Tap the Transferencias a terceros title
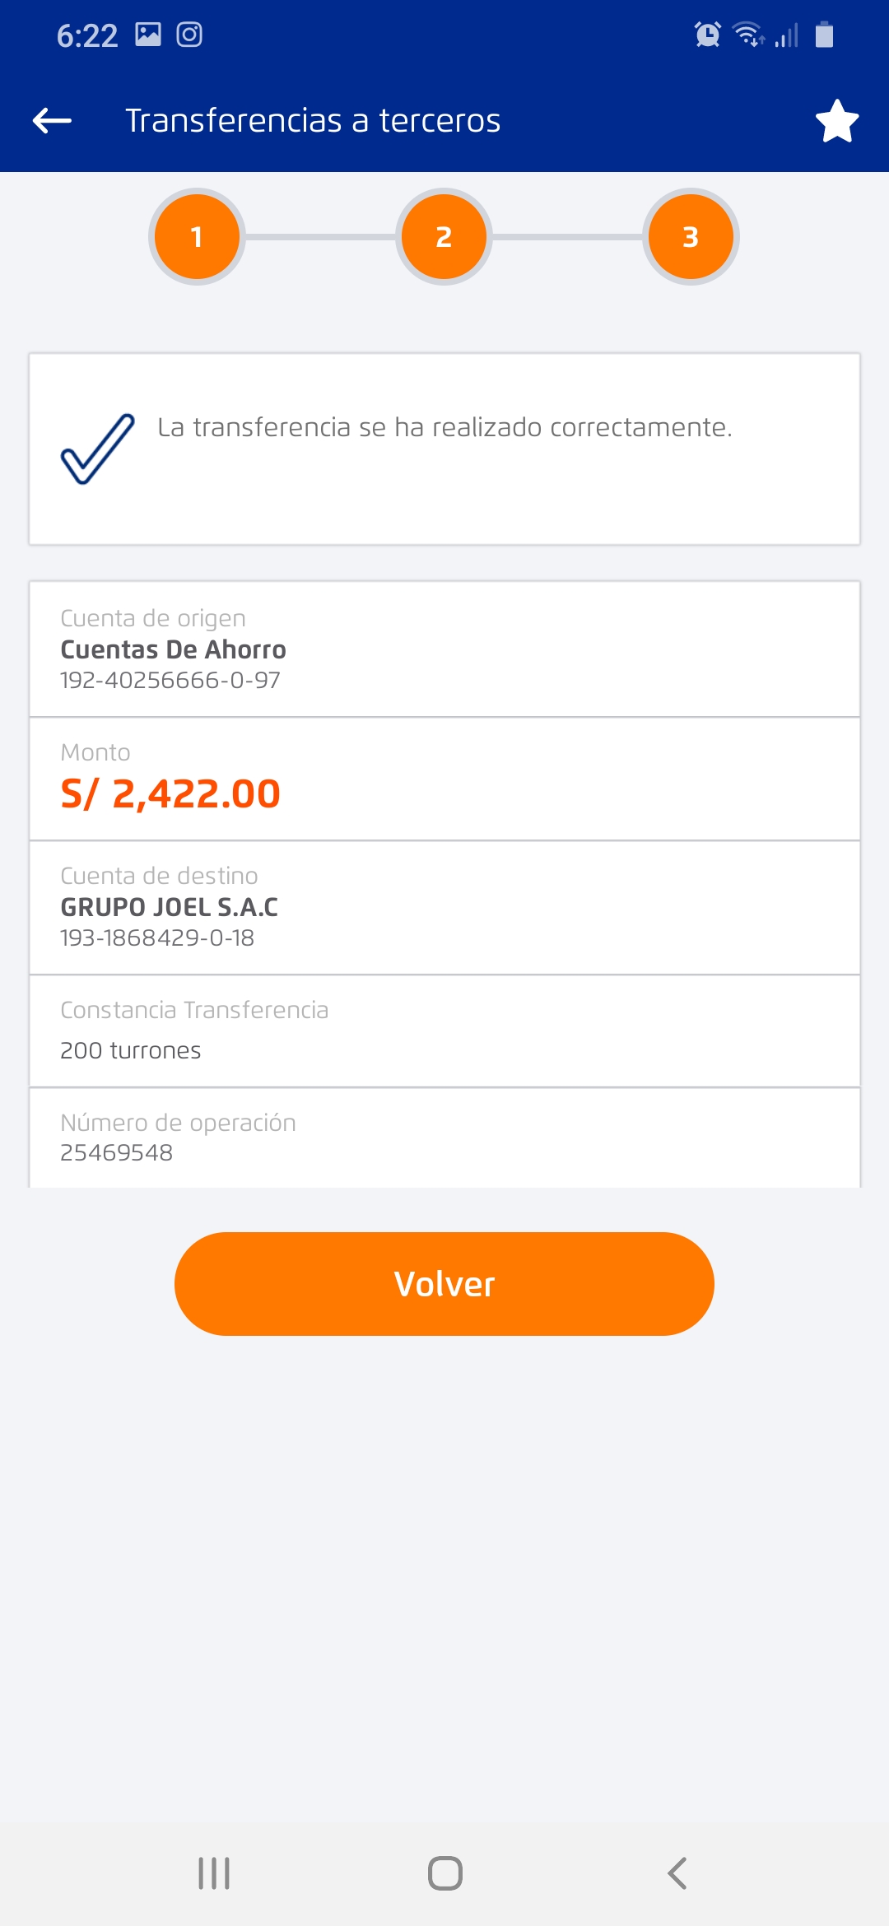Screen dimensions: 889x1926 point(313,121)
